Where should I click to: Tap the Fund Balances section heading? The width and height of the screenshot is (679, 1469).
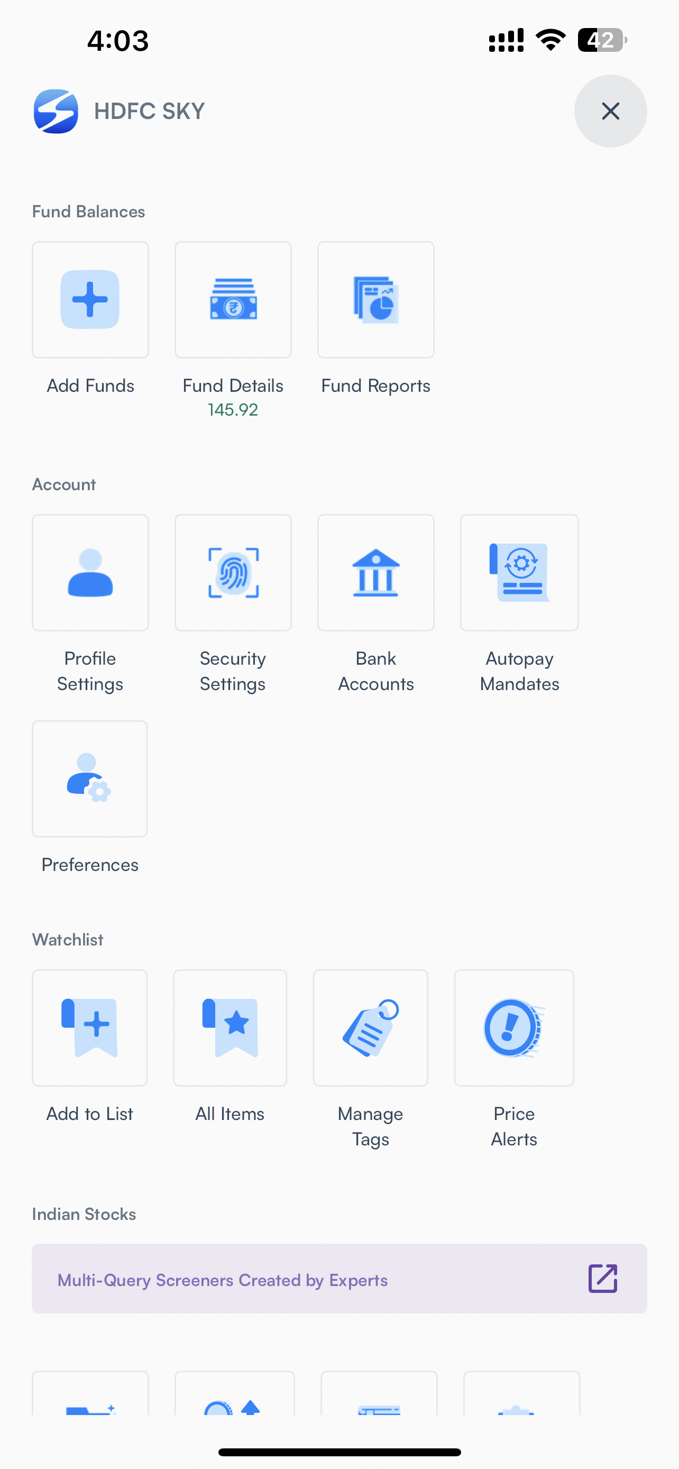88,212
